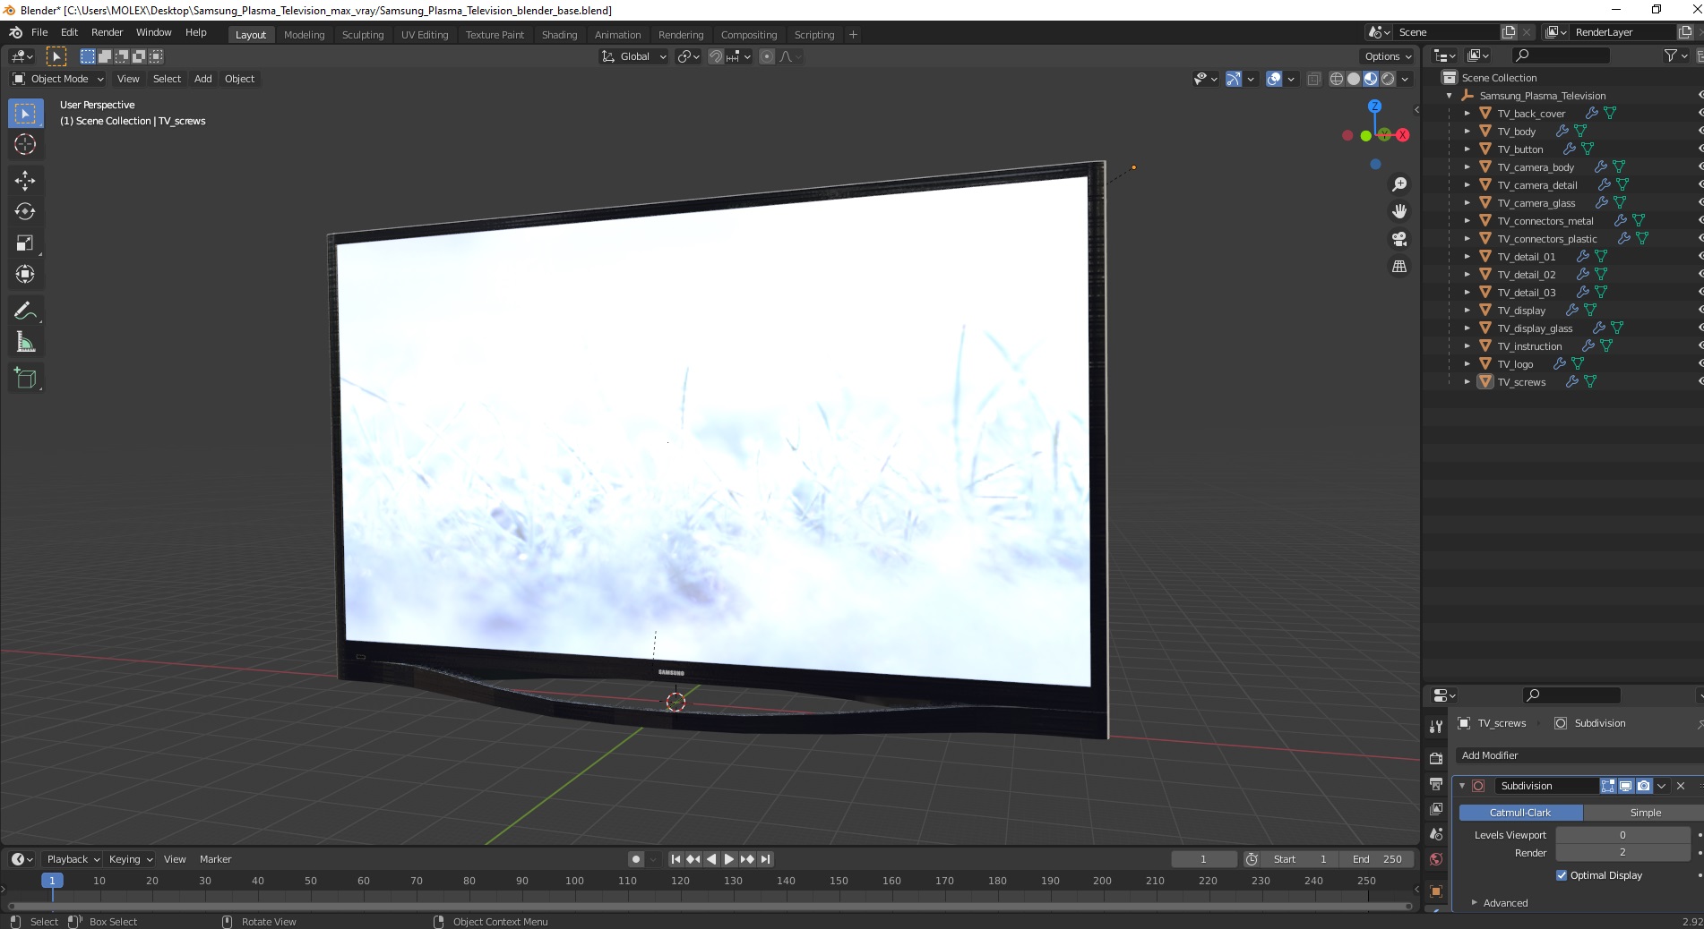Play animation in reverse
The width and height of the screenshot is (1704, 929).
[711, 859]
